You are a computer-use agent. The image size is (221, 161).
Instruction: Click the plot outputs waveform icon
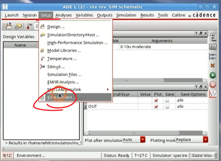(x=213, y=94)
